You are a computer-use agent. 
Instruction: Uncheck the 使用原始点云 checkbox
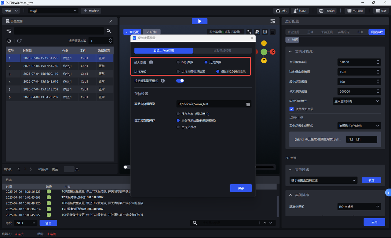291,109
